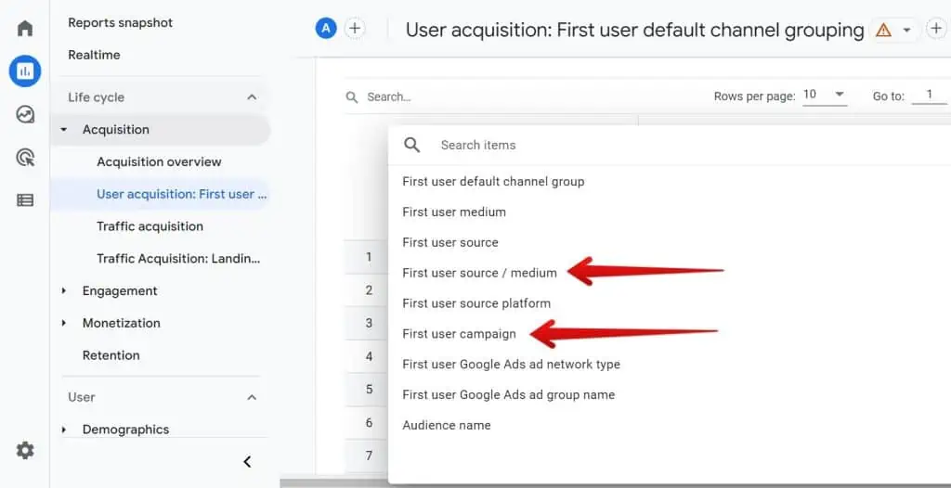
Task: Choose Audience name dimension
Action: (x=447, y=425)
